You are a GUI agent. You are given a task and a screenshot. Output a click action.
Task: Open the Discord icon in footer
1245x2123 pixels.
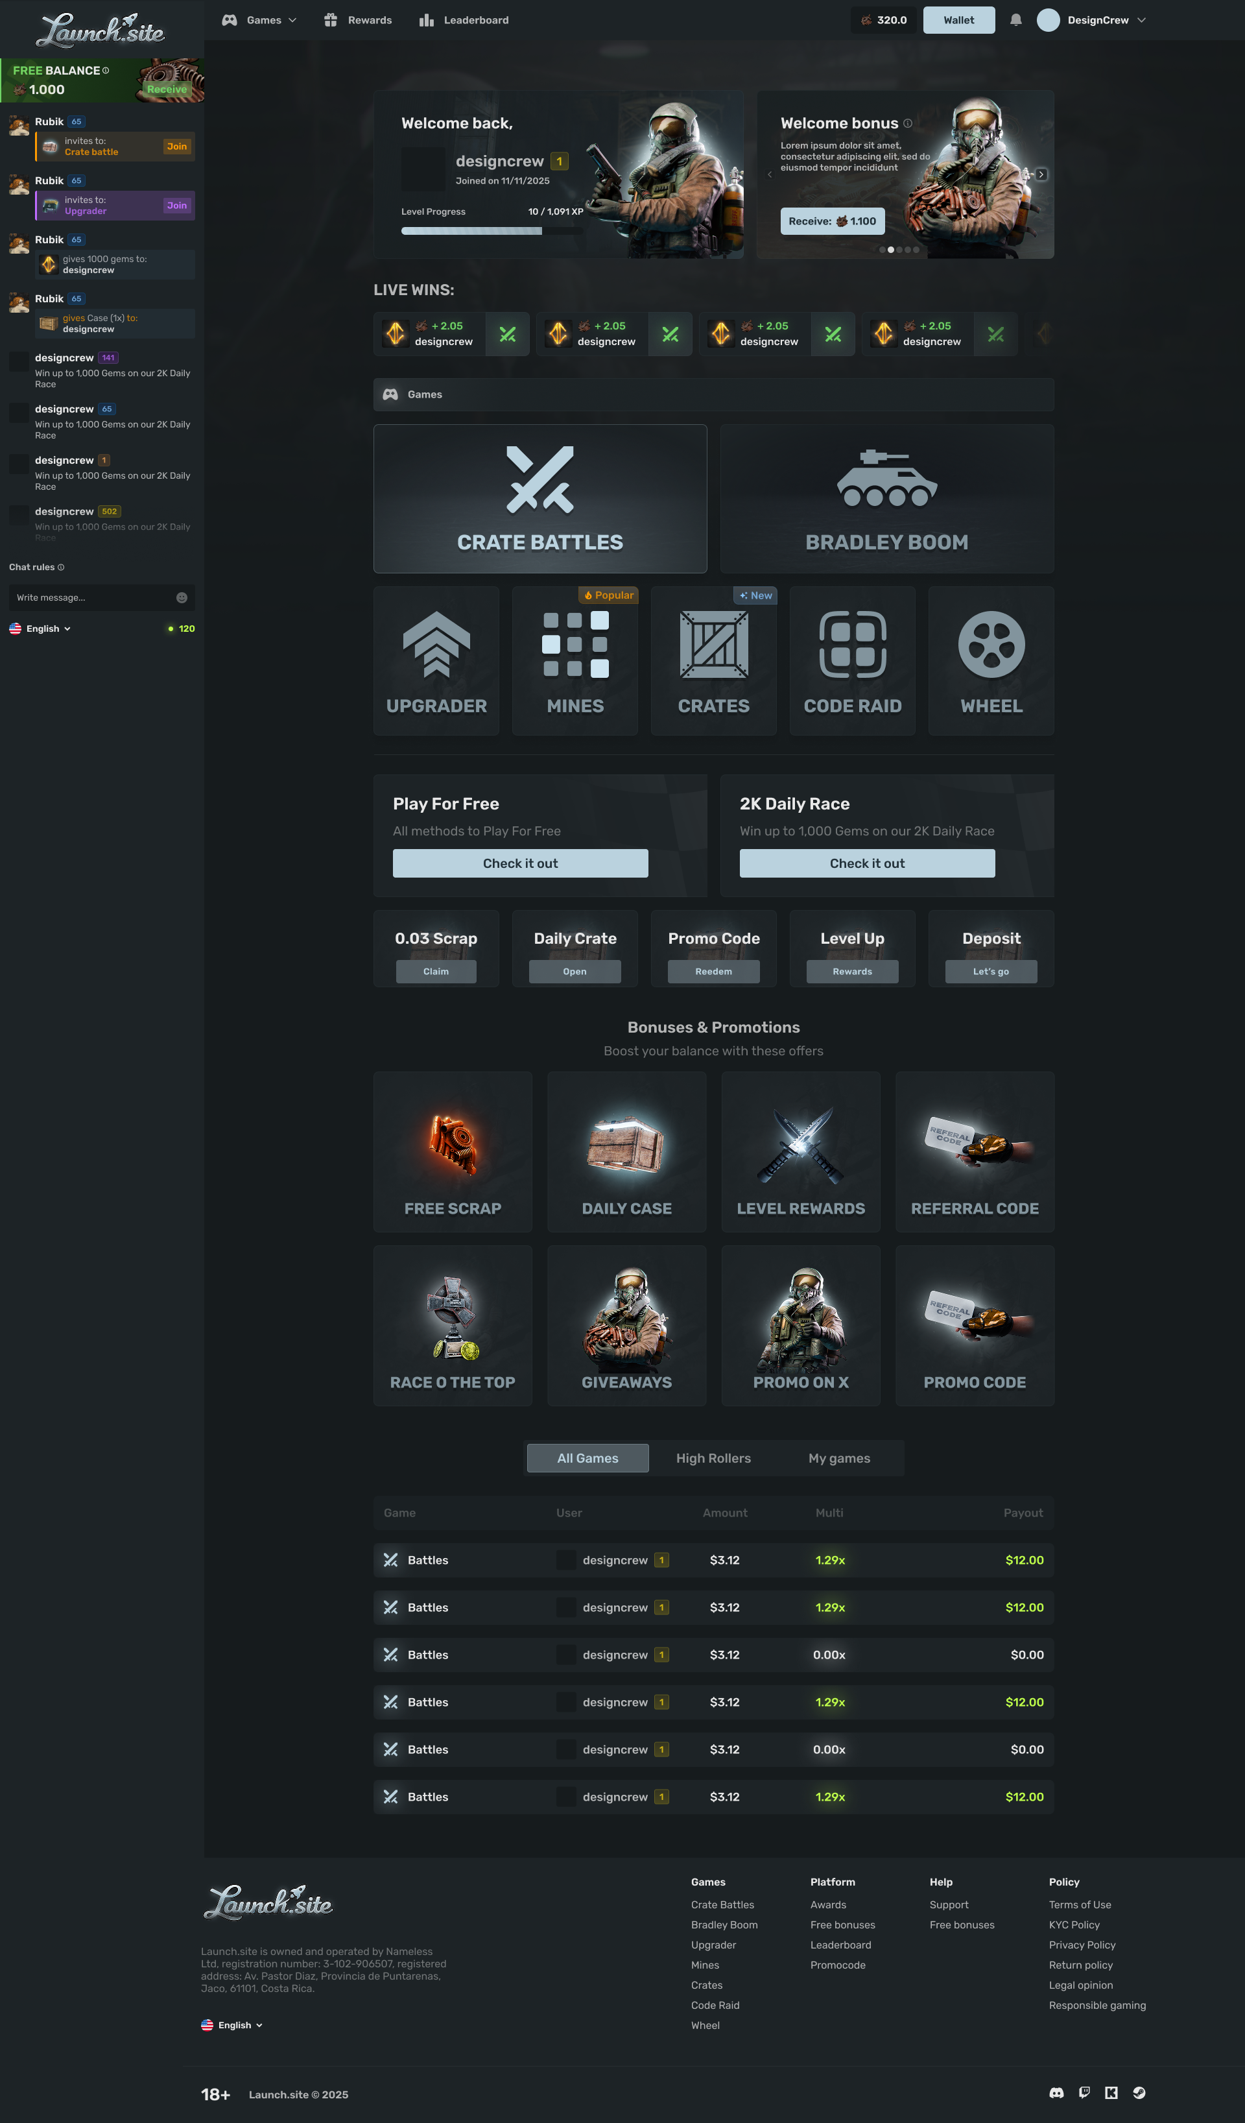(x=1056, y=2094)
